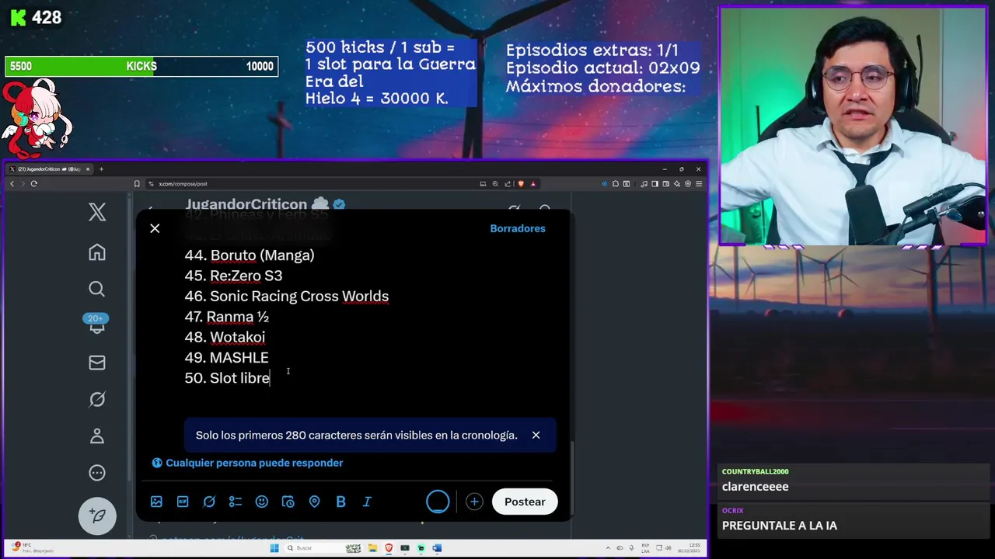Click the compose post feather button
Image resolution: width=995 pixels, height=559 pixels.
click(x=97, y=516)
